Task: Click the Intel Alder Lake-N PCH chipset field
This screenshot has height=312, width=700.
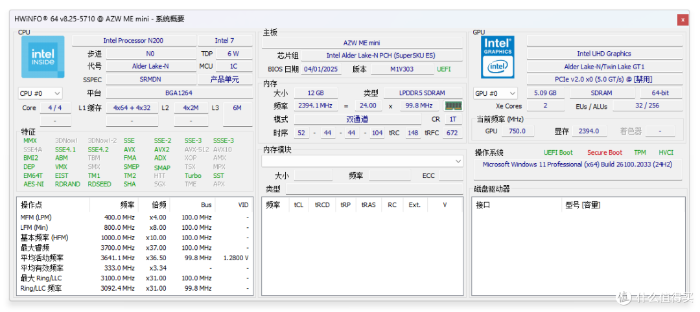Action: click(381, 56)
